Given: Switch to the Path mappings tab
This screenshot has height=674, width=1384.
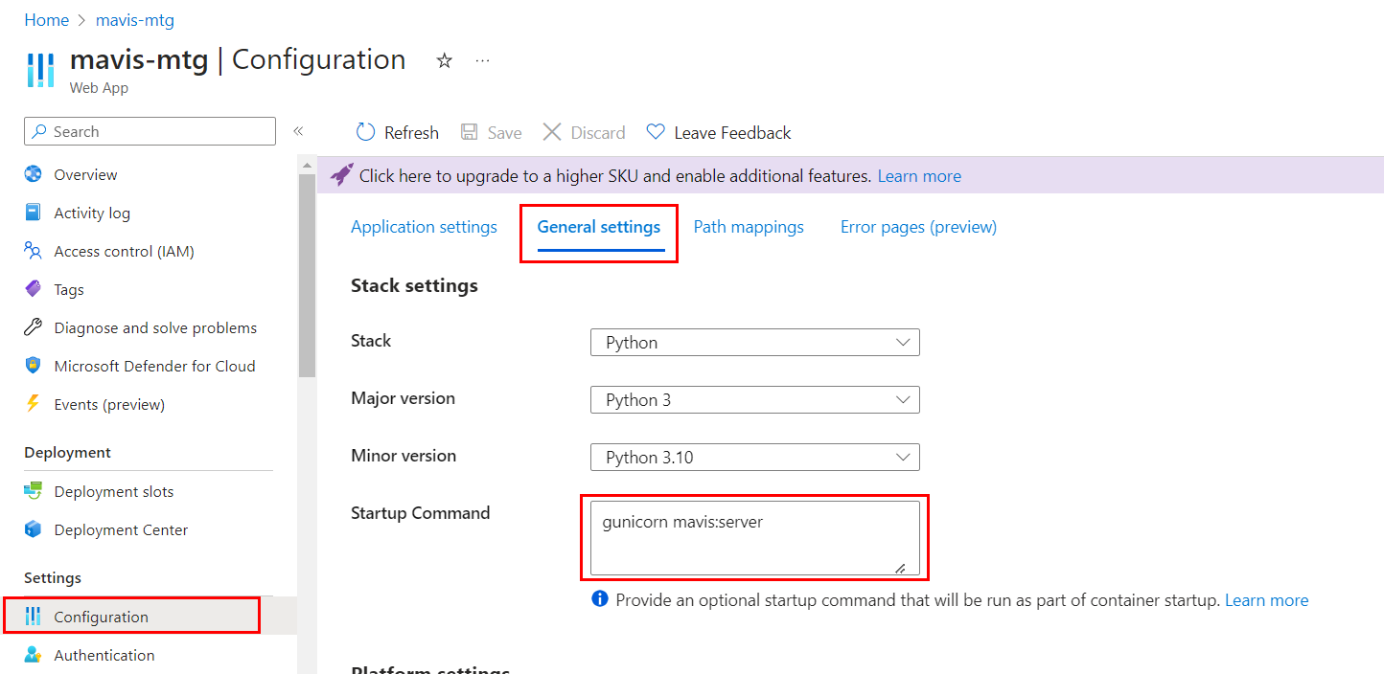Looking at the screenshot, I should [x=749, y=227].
